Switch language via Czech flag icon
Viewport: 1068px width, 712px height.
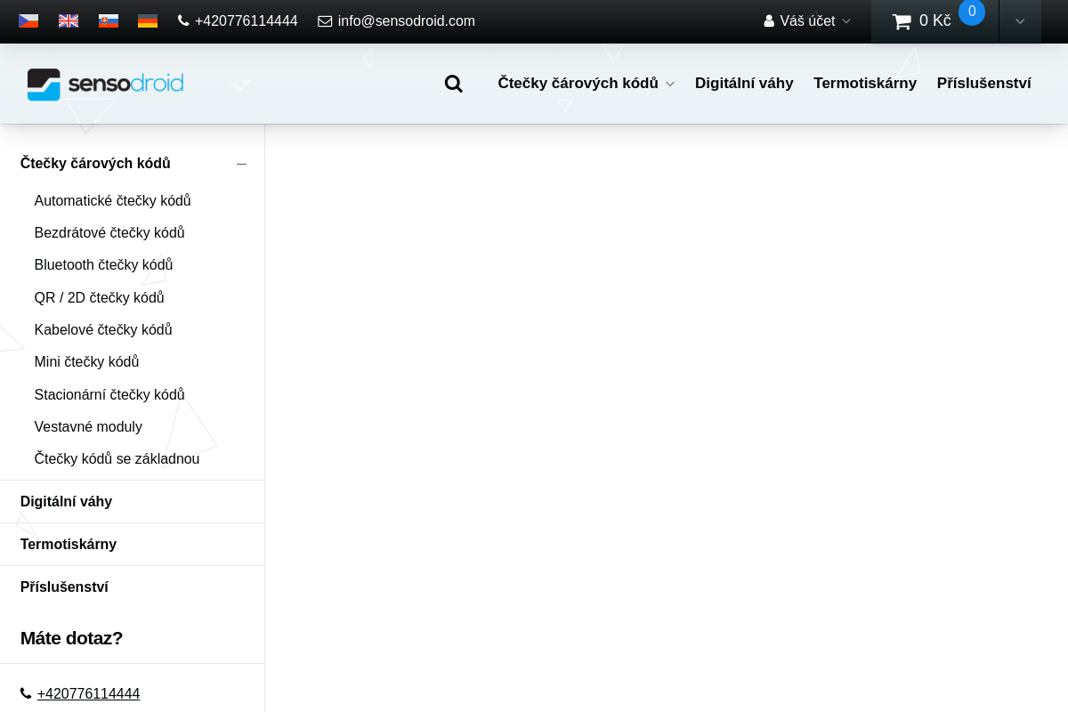tap(28, 21)
